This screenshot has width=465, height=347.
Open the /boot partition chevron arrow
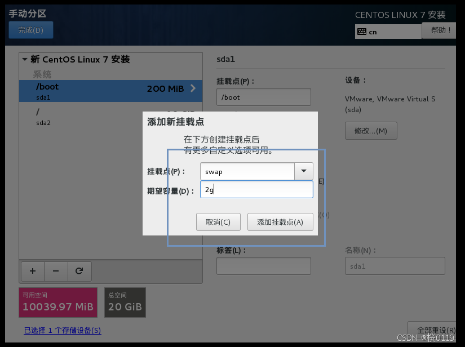(193, 88)
